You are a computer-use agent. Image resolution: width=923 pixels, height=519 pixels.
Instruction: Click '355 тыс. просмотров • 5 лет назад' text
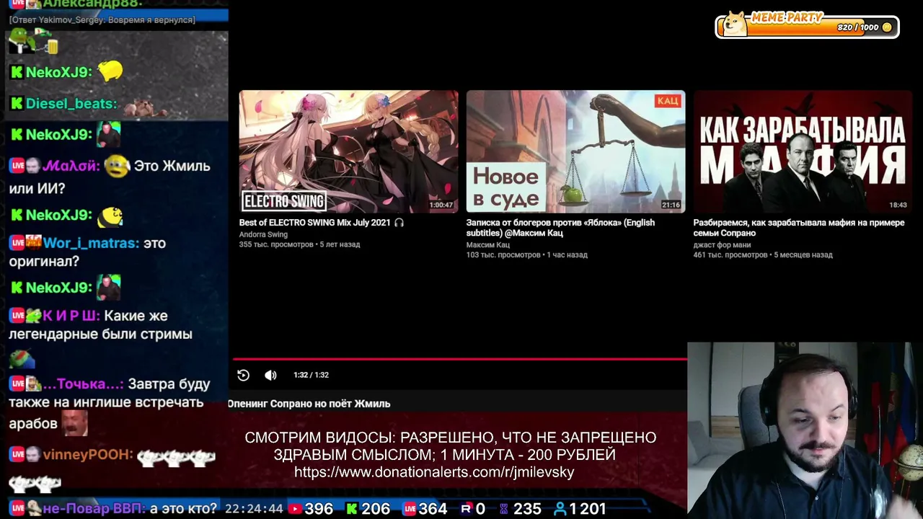point(299,244)
